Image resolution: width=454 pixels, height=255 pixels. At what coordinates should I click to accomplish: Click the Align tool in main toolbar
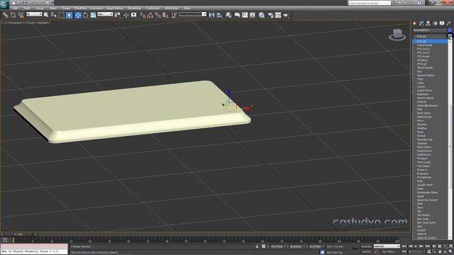(x=219, y=15)
